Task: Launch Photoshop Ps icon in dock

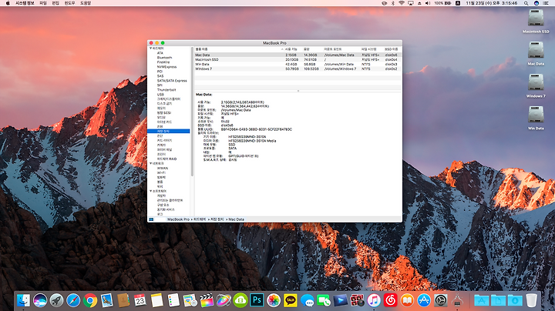Action: pos(257,300)
